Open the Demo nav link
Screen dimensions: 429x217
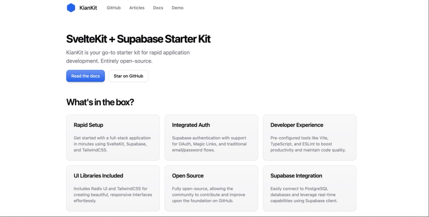178,8
